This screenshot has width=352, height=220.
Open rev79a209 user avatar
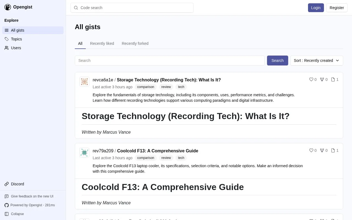point(84,153)
